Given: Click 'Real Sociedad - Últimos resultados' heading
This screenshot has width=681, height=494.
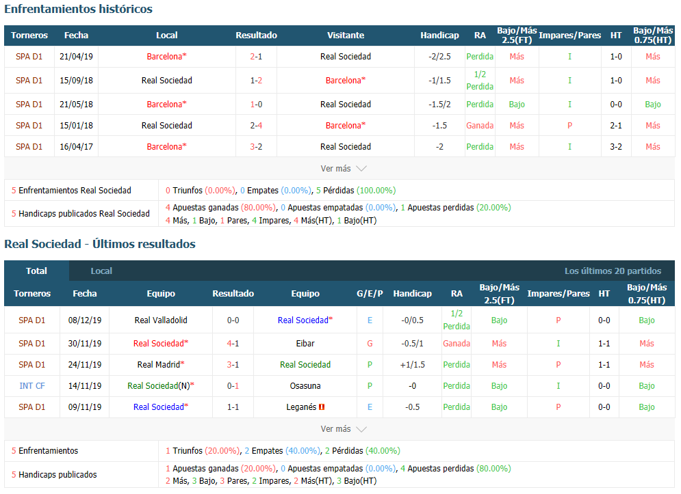Looking at the screenshot, I should click(x=100, y=244).
